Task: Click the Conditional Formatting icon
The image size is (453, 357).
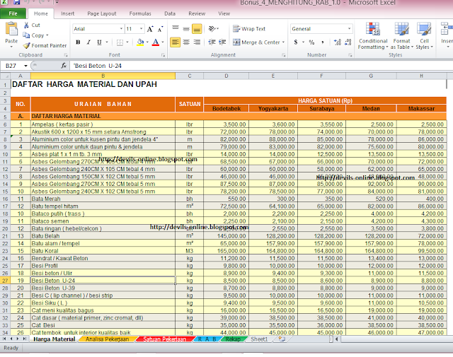Action: tap(372, 29)
